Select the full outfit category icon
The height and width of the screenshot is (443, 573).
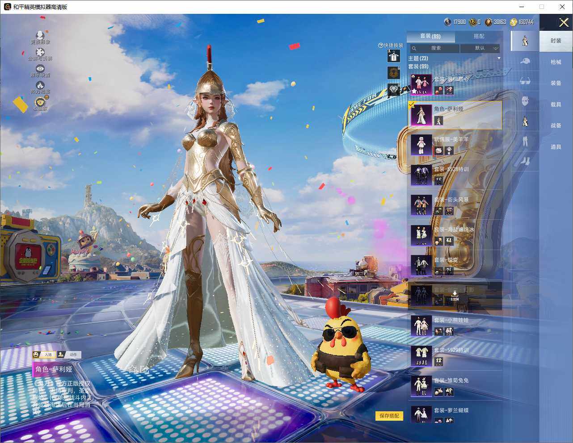[x=525, y=41]
